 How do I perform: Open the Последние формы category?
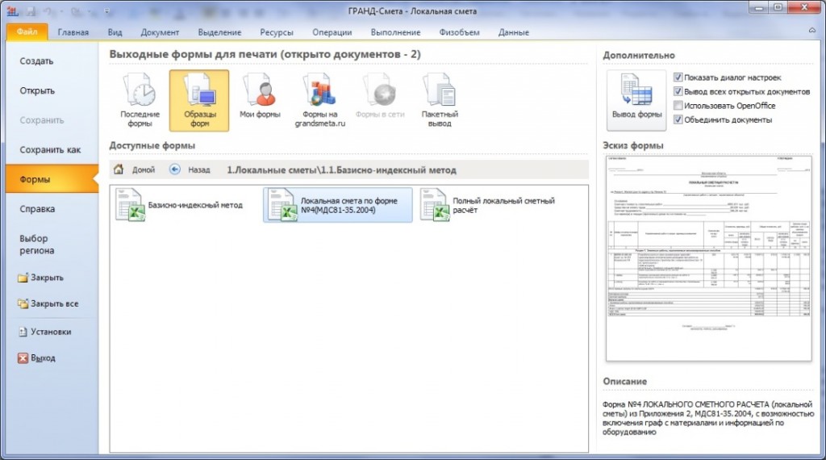[140, 101]
